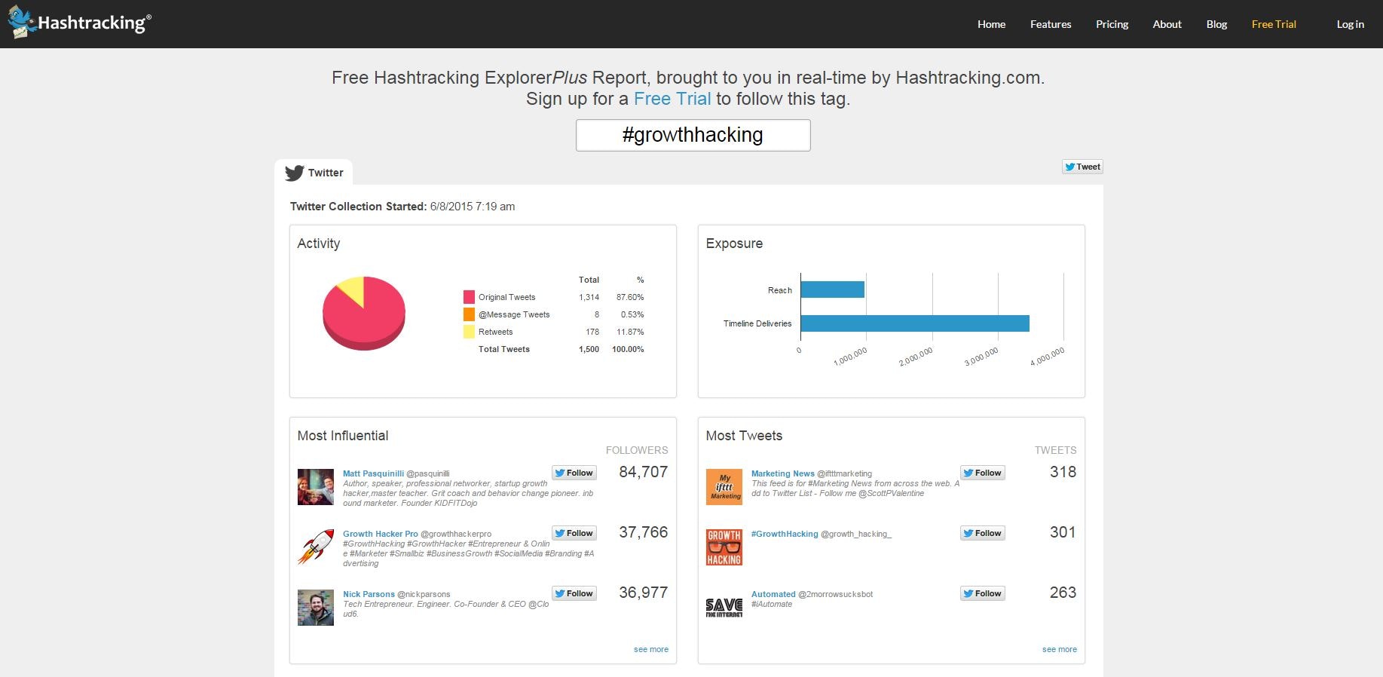
Task: Click the 84,707 followers count
Action: (643, 472)
